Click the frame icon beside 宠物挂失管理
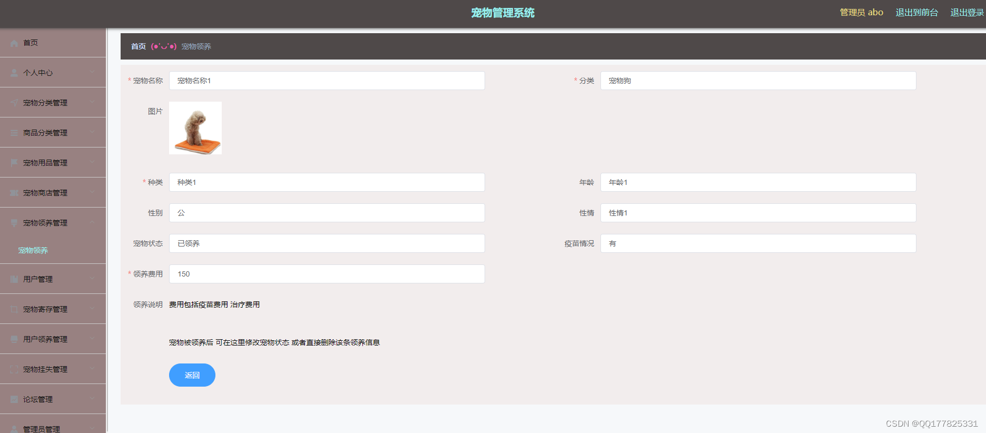Viewport: 986px width, 433px height. point(14,370)
